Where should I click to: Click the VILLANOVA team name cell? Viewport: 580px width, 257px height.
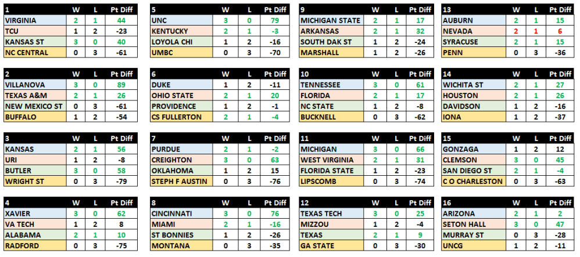click(x=35, y=85)
